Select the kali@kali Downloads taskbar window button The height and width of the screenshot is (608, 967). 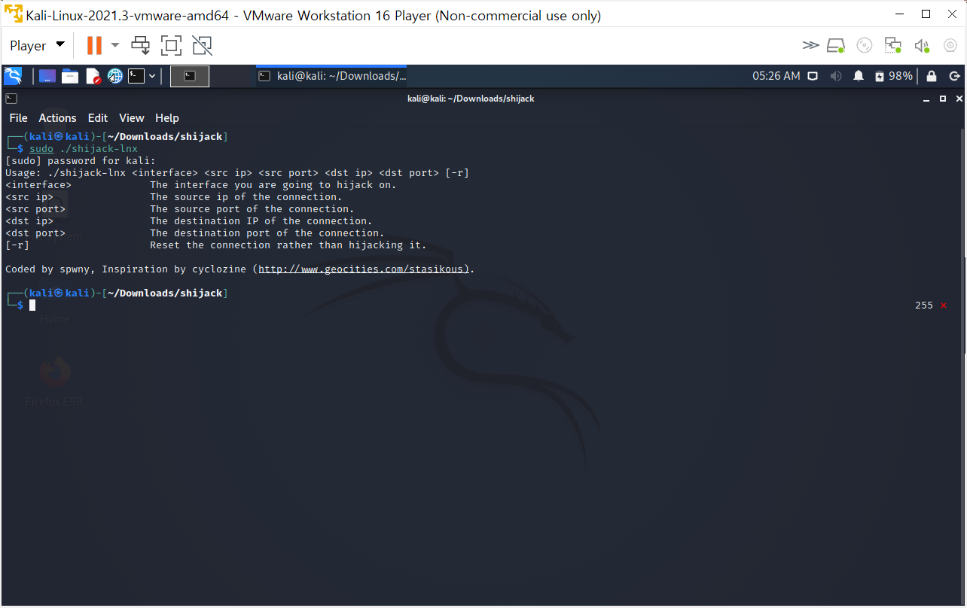tap(331, 76)
